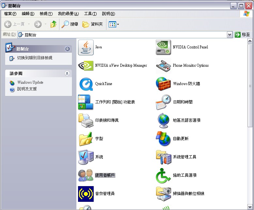Select the NVIDIA Control Panel text label
The image size is (254, 210).
[190, 47]
